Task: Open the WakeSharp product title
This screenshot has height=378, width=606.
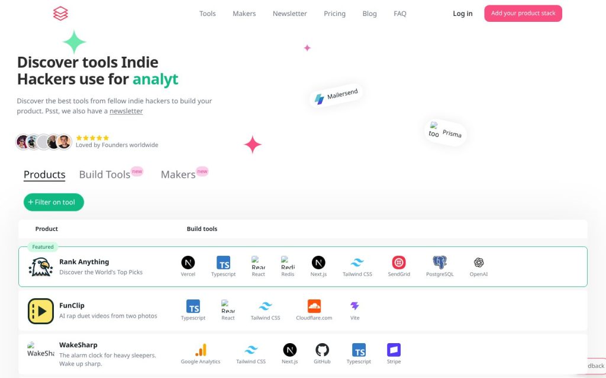Action: 78,345
